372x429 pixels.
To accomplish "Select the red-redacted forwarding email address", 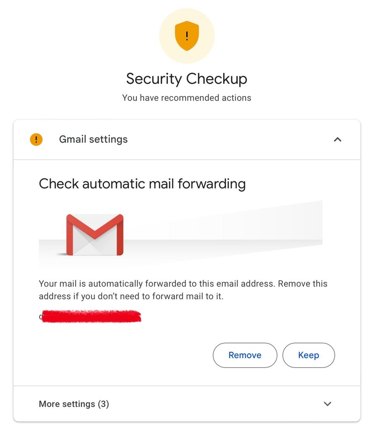I will point(91,317).
